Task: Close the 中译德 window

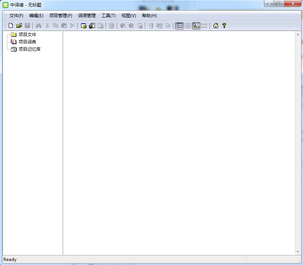Action: pos(293,4)
